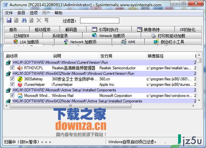Screen dimensions: 206x148
Task: Click registry icon of Microsoft Active Setup Installed Components
Action: pos(8,90)
